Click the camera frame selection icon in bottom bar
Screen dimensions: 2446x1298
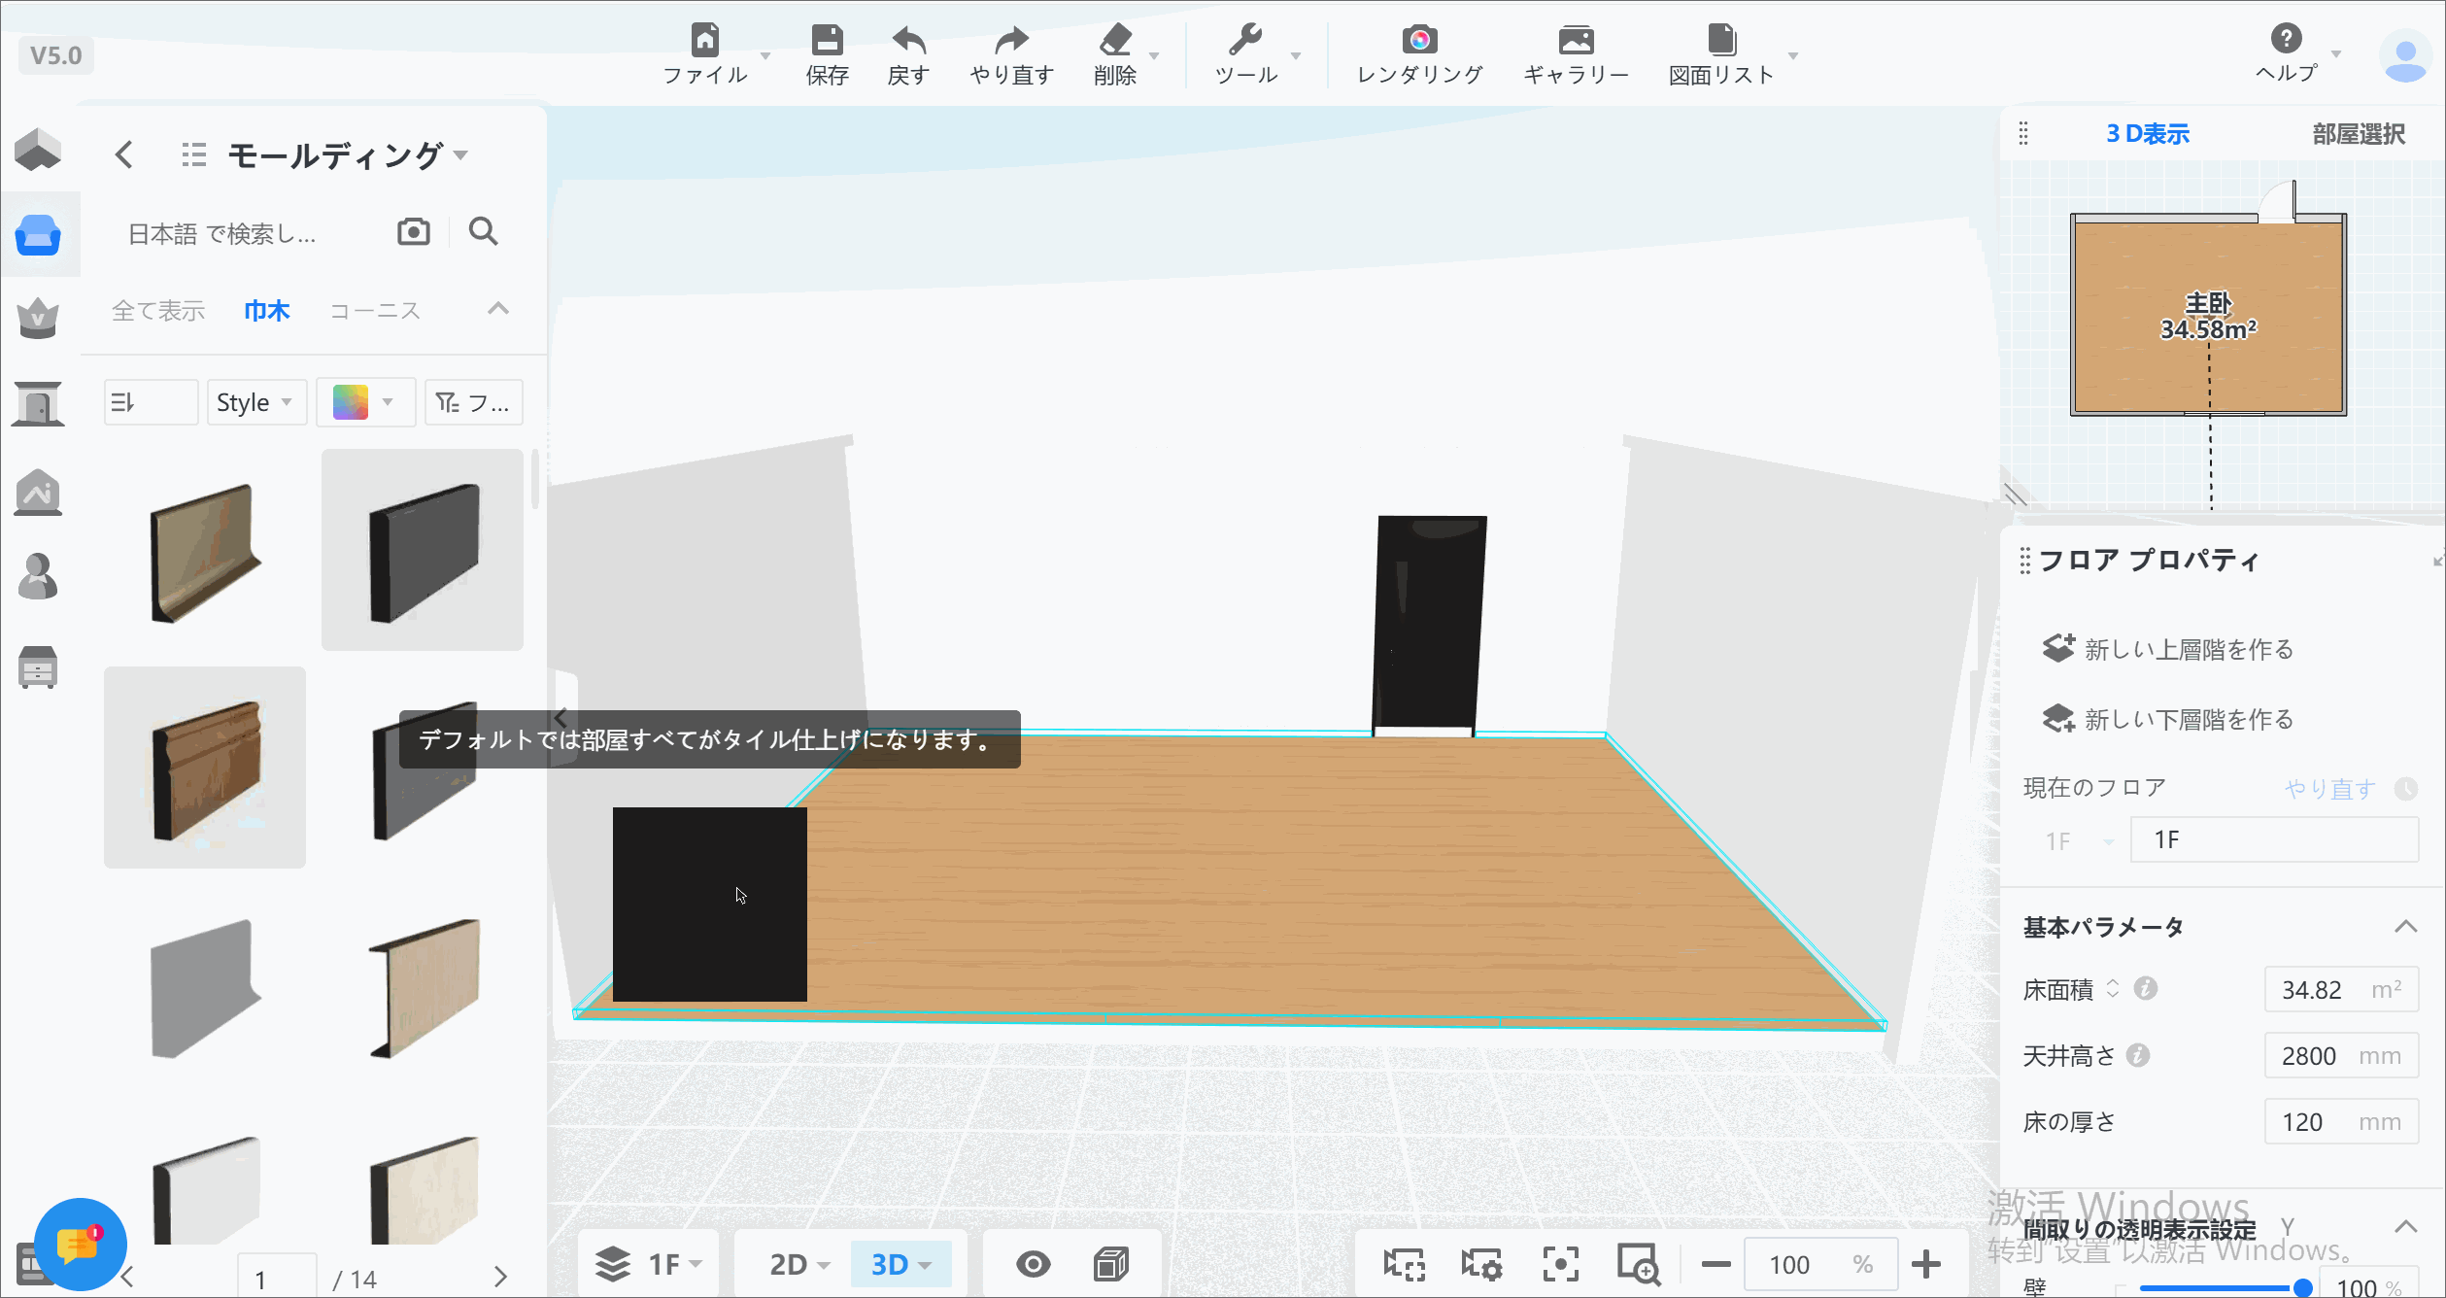tap(1404, 1264)
